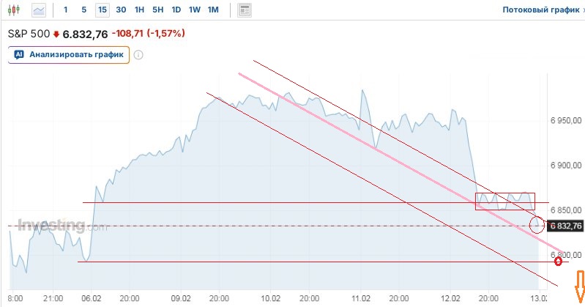The image size is (585, 307).
Task: Toggle the 15 minute timeframe
Action: click(x=102, y=10)
